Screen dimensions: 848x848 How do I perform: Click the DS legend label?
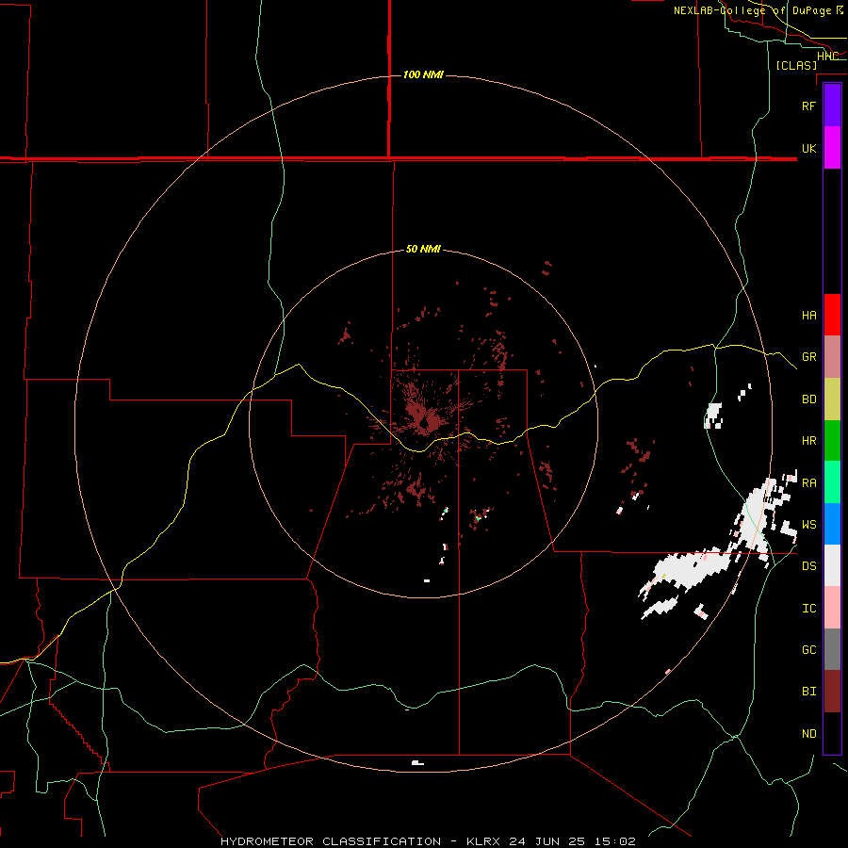tap(808, 565)
